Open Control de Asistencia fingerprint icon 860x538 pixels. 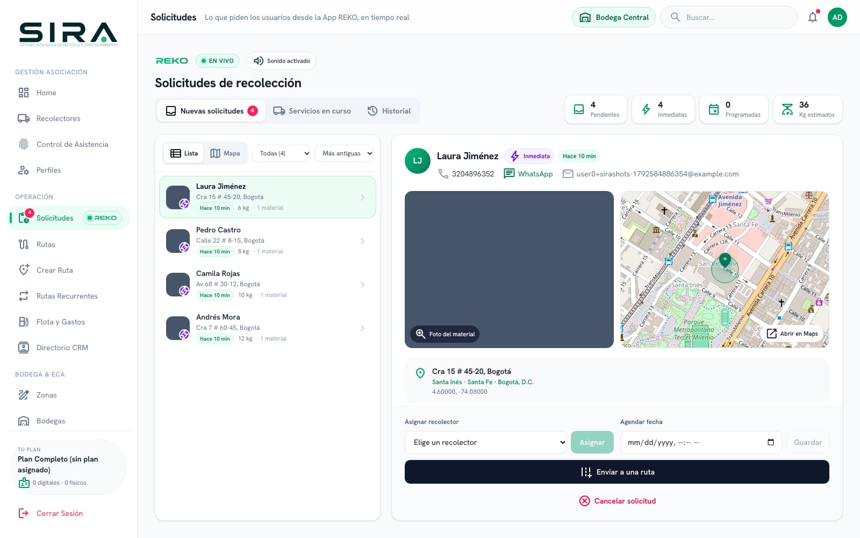[24, 144]
